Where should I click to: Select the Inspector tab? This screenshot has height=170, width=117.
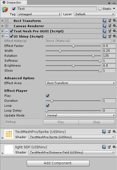tap(14, 2)
